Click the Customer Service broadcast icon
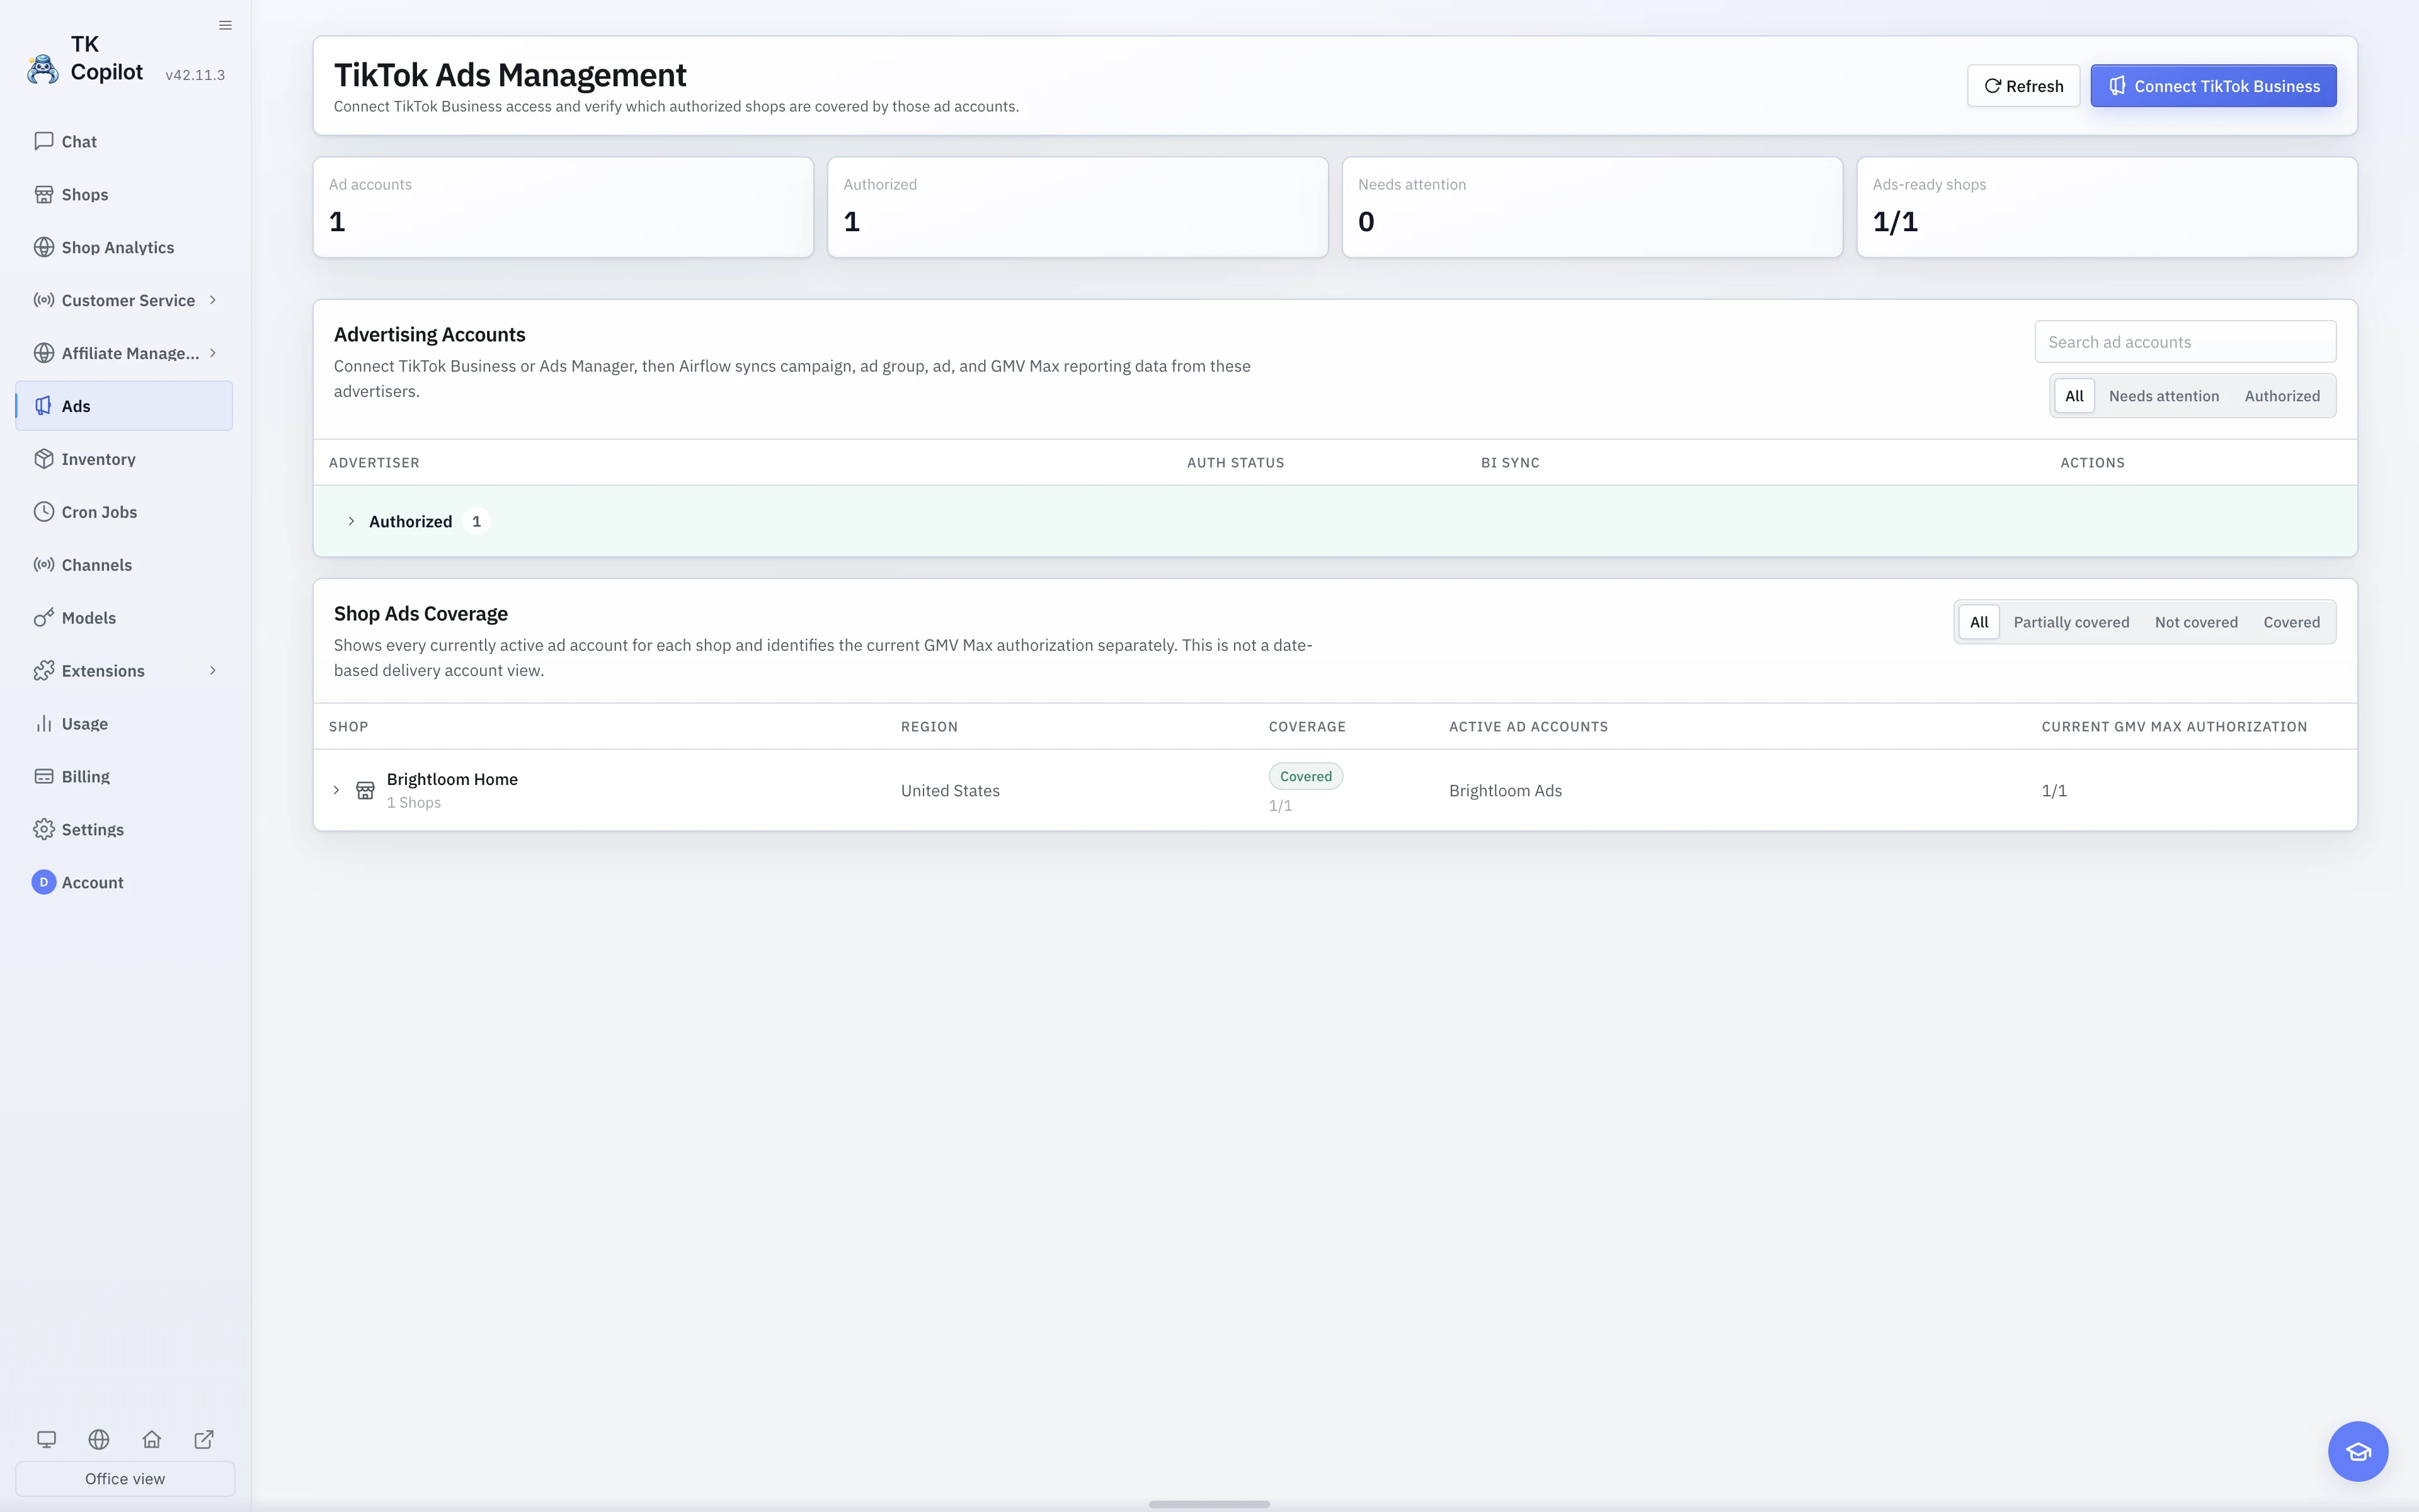 [44, 300]
